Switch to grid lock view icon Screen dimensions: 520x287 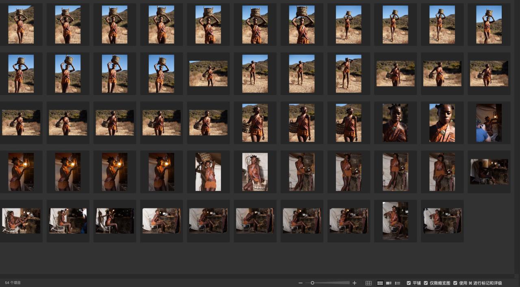368,283
